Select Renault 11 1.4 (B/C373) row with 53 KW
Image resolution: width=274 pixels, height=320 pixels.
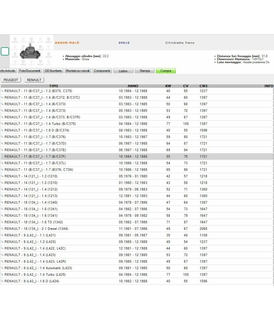[x=137, y=110]
